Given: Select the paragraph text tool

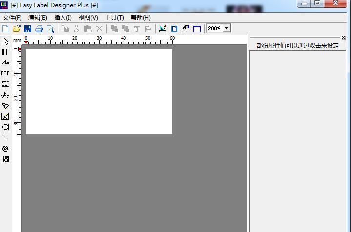Looking at the screenshot, I should 5,84.
